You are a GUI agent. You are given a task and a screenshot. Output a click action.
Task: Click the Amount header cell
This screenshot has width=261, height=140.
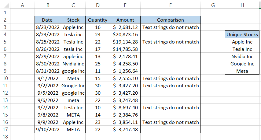pyautogui.click(x=125, y=20)
